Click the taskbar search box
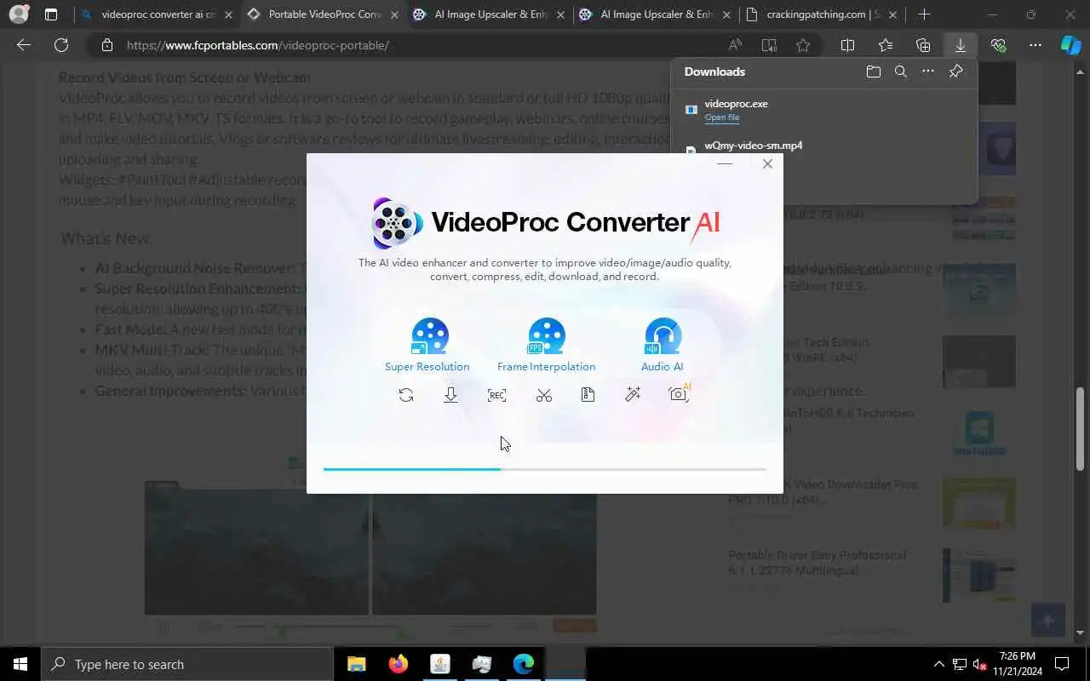1090x681 pixels. (x=187, y=664)
